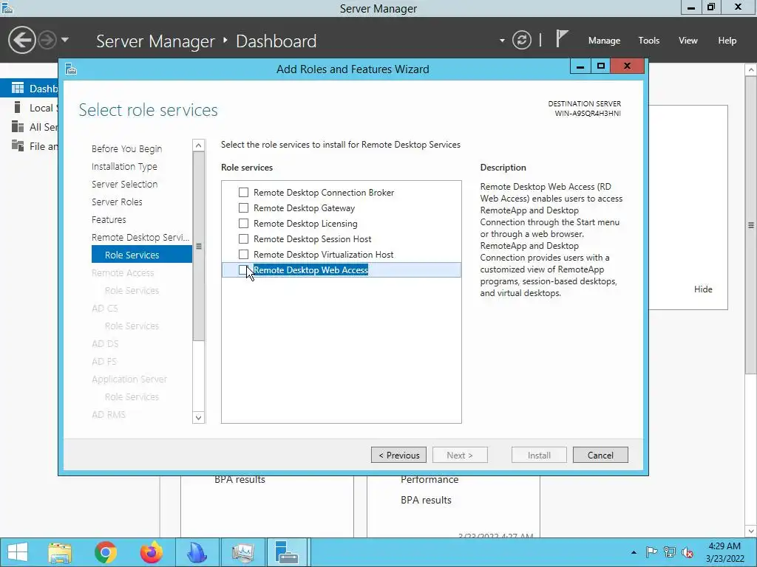Click Server Manager scrollbar down arrow
This screenshot has height=567, width=757.
pyautogui.click(x=751, y=531)
